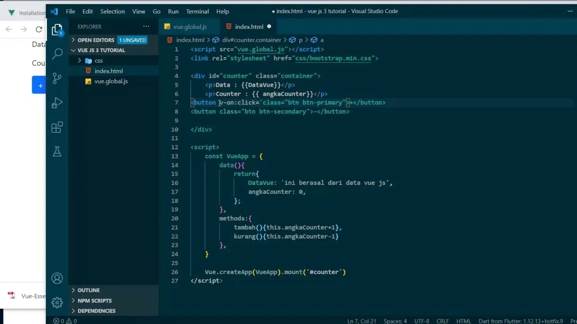The width and height of the screenshot is (577, 324).
Task: Open the Accounts icon in activity bar
Action: (x=57, y=279)
